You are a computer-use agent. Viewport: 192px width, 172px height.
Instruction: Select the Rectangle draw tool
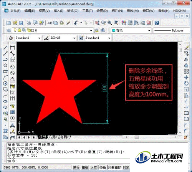5,71
